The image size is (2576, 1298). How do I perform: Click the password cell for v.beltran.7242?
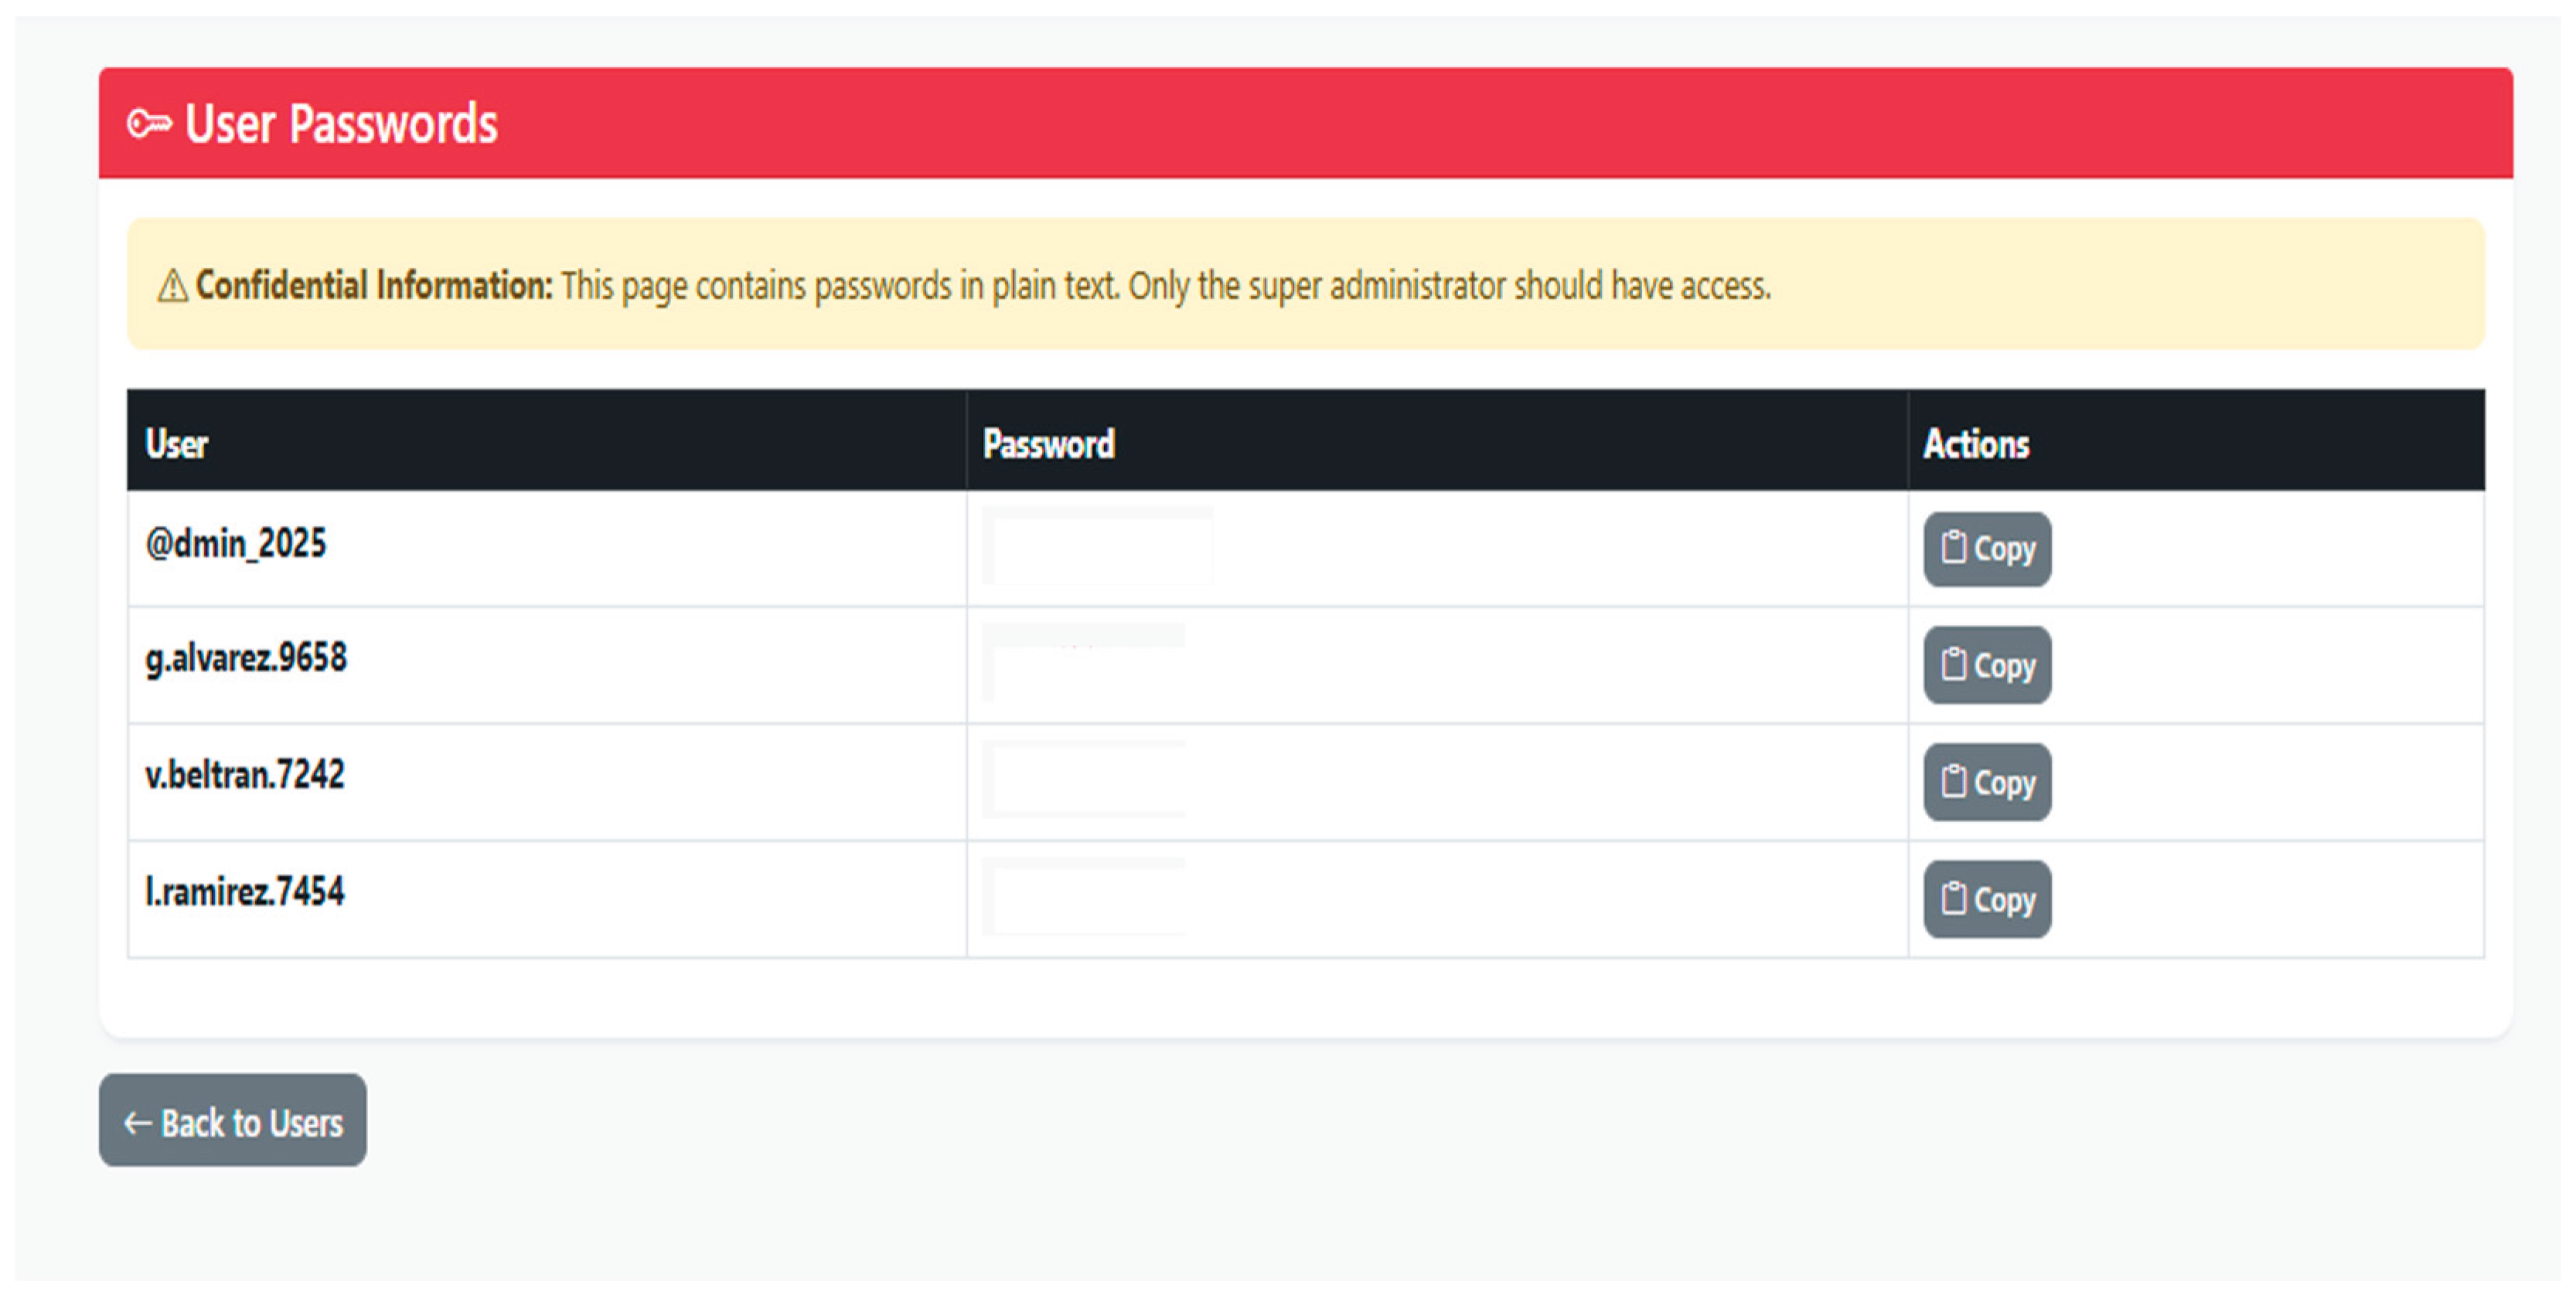pos(1084,780)
